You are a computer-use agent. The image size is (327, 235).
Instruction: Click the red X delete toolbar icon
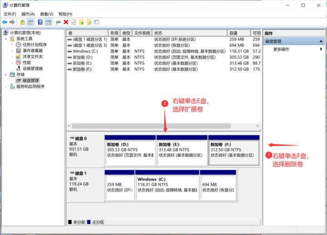click(x=66, y=22)
